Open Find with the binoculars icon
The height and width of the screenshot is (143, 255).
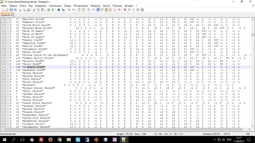(x=59, y=10)
